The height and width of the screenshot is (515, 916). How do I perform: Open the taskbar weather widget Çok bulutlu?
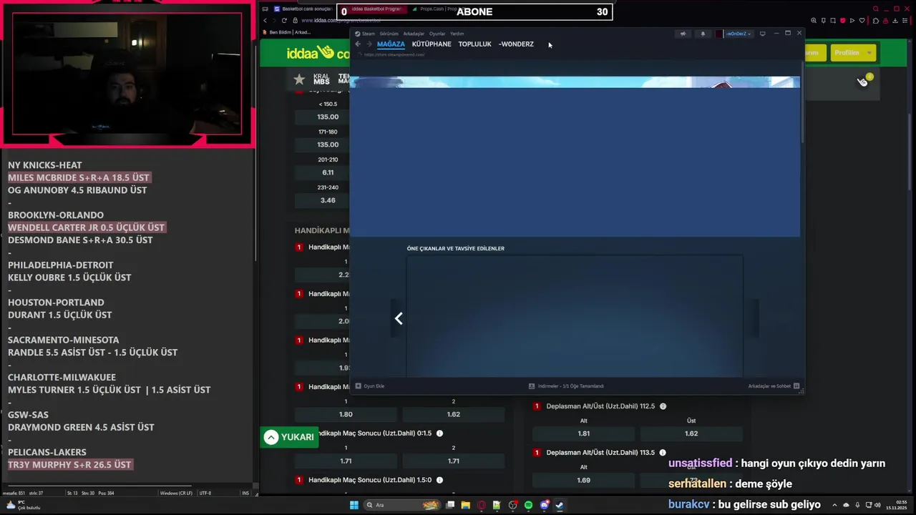click(x=23, y=505)
